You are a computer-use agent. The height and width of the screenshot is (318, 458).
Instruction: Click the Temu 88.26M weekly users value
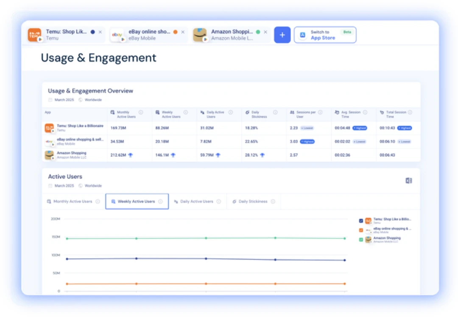(x=162, y=128)
